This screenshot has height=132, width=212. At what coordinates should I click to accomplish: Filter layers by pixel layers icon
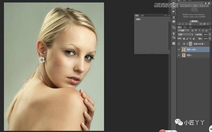(192, 30)
